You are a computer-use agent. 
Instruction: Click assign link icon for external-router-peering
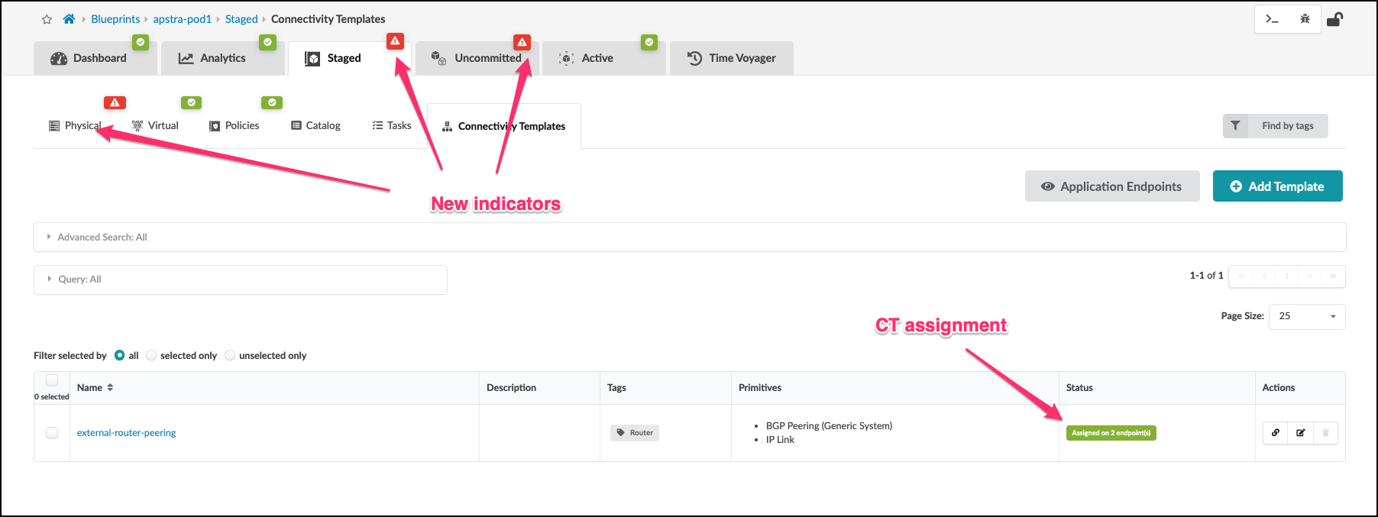coord(1275,433)
